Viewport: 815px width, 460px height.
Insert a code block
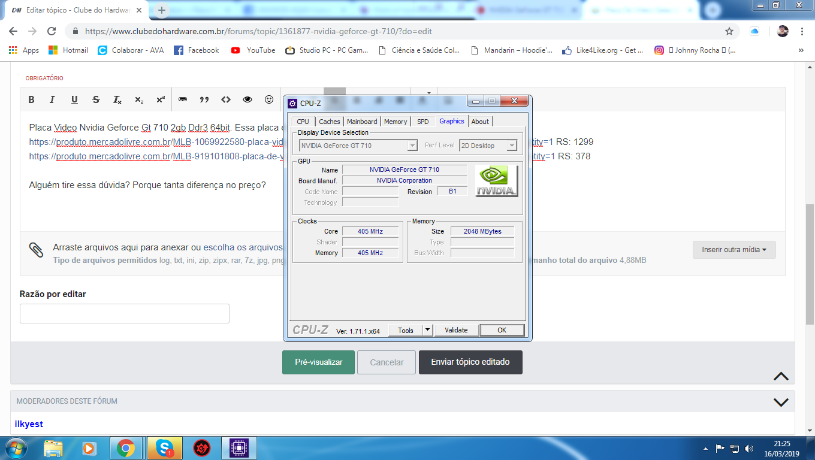(226, 99)
